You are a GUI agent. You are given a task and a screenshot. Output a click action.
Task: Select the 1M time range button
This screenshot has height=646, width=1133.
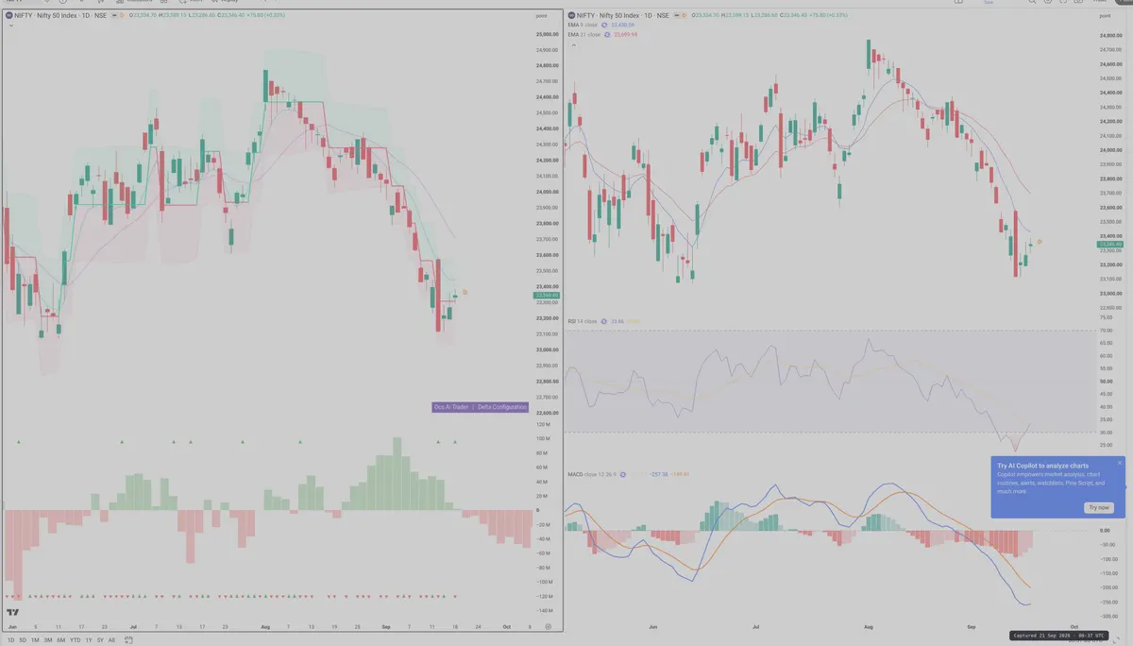click(x=35, y=640)
